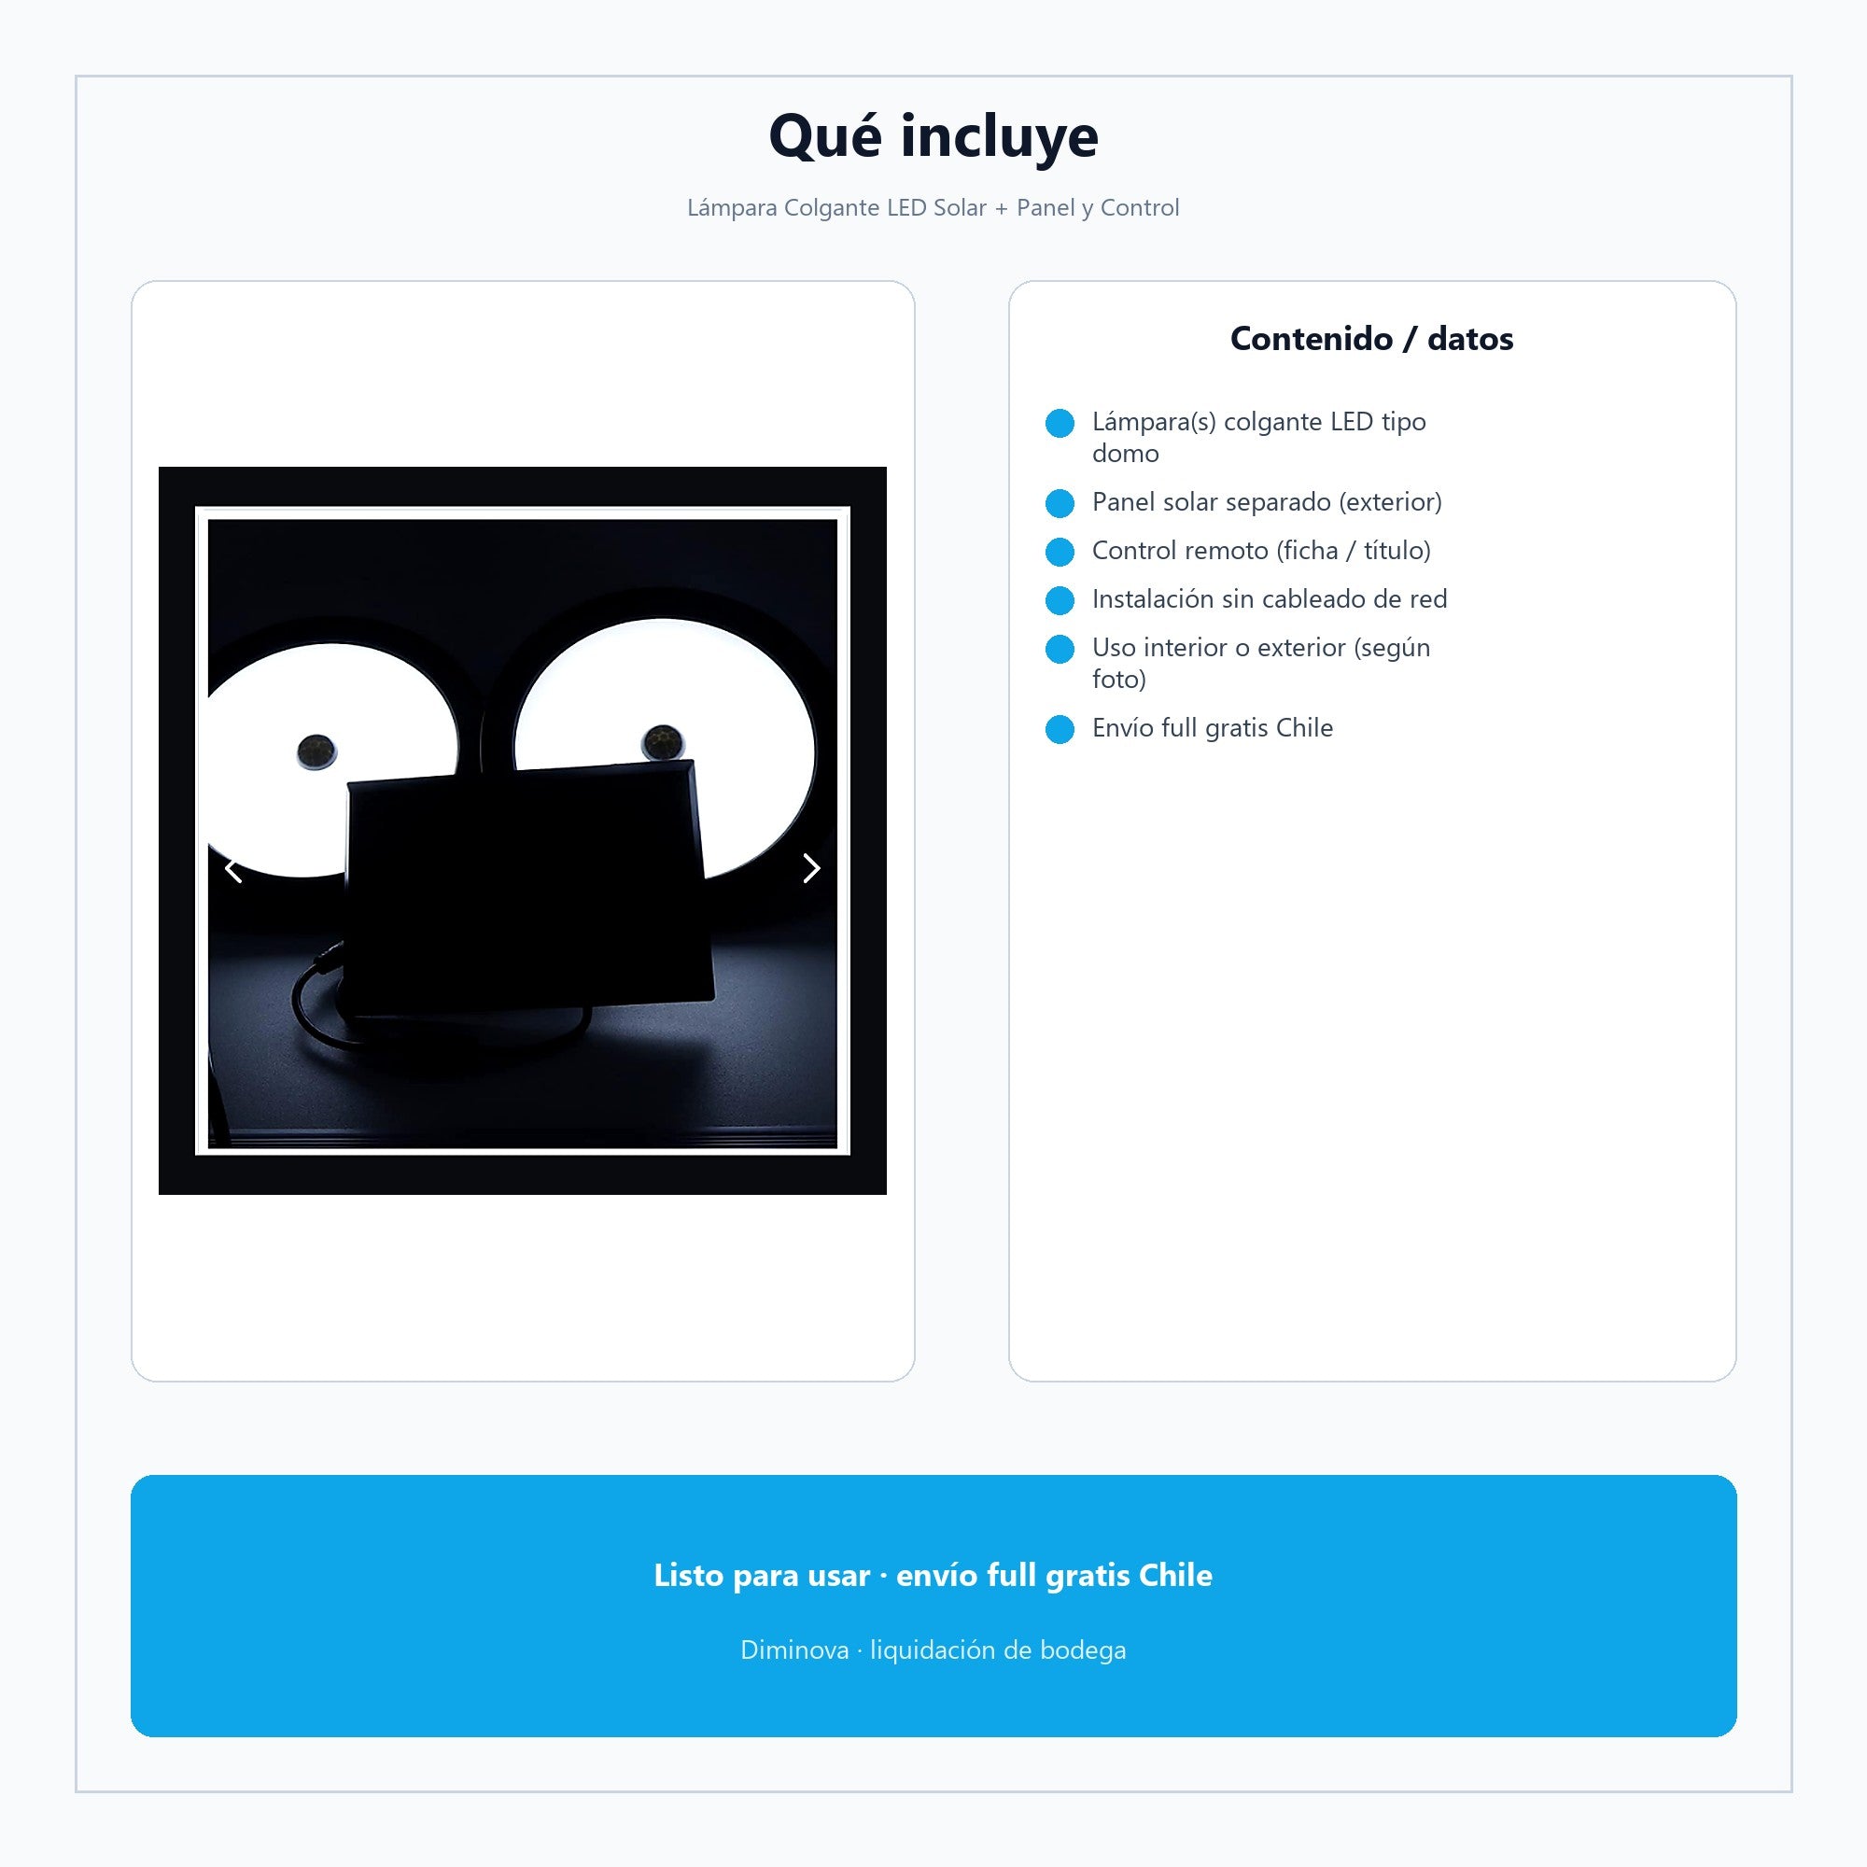The height and width of the screenshot is (1867, 1867).
Task: Click the blue Listo para usar banner
Action: (933, 1606)
